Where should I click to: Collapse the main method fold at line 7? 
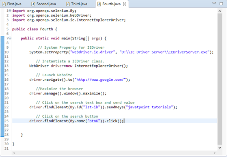(x=10, y=38)
